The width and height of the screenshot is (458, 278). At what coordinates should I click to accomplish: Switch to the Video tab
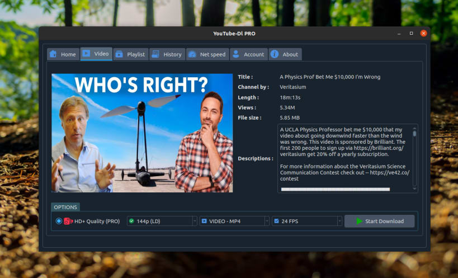96,54
